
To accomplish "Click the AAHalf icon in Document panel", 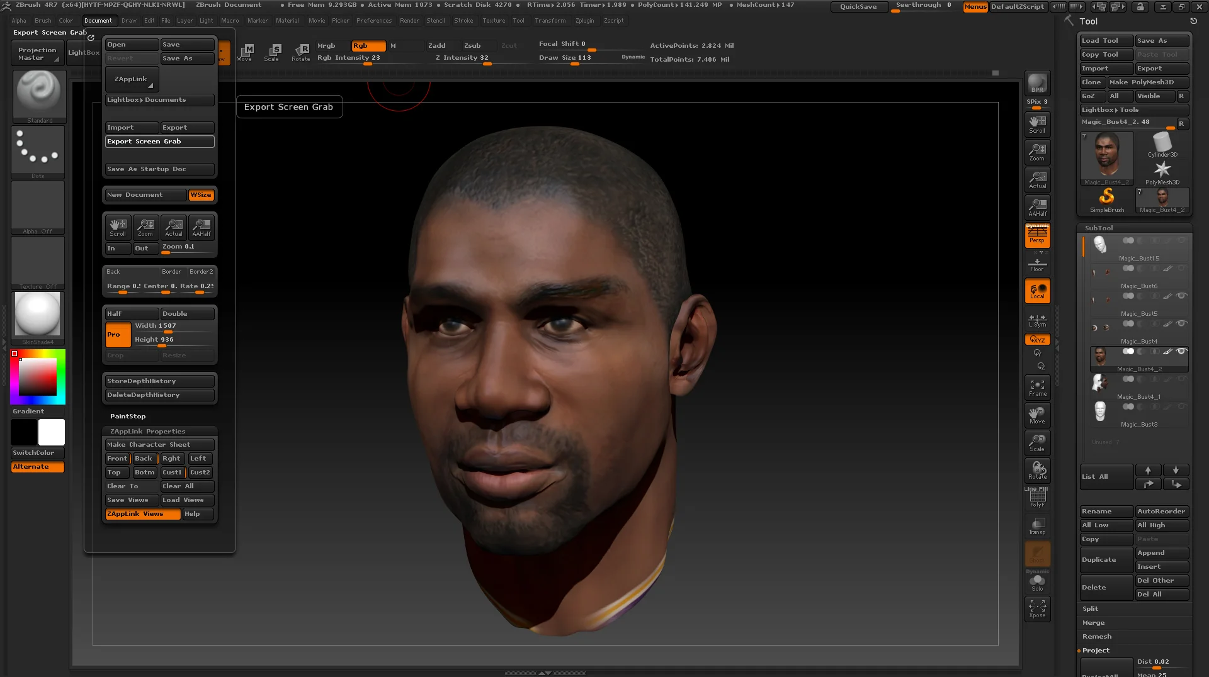I will tap(201, 227).
